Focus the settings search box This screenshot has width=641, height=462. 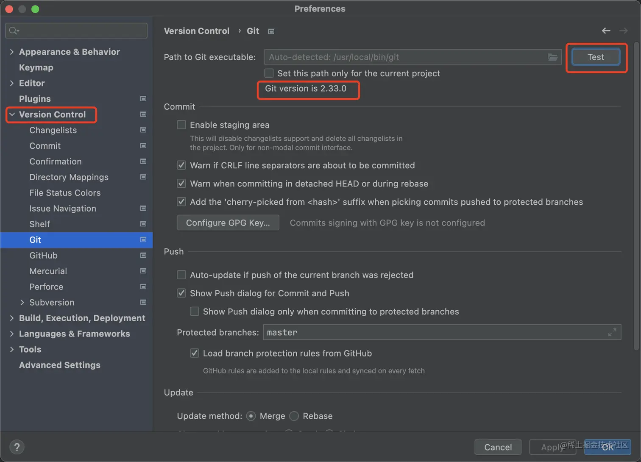coord(76,31)
